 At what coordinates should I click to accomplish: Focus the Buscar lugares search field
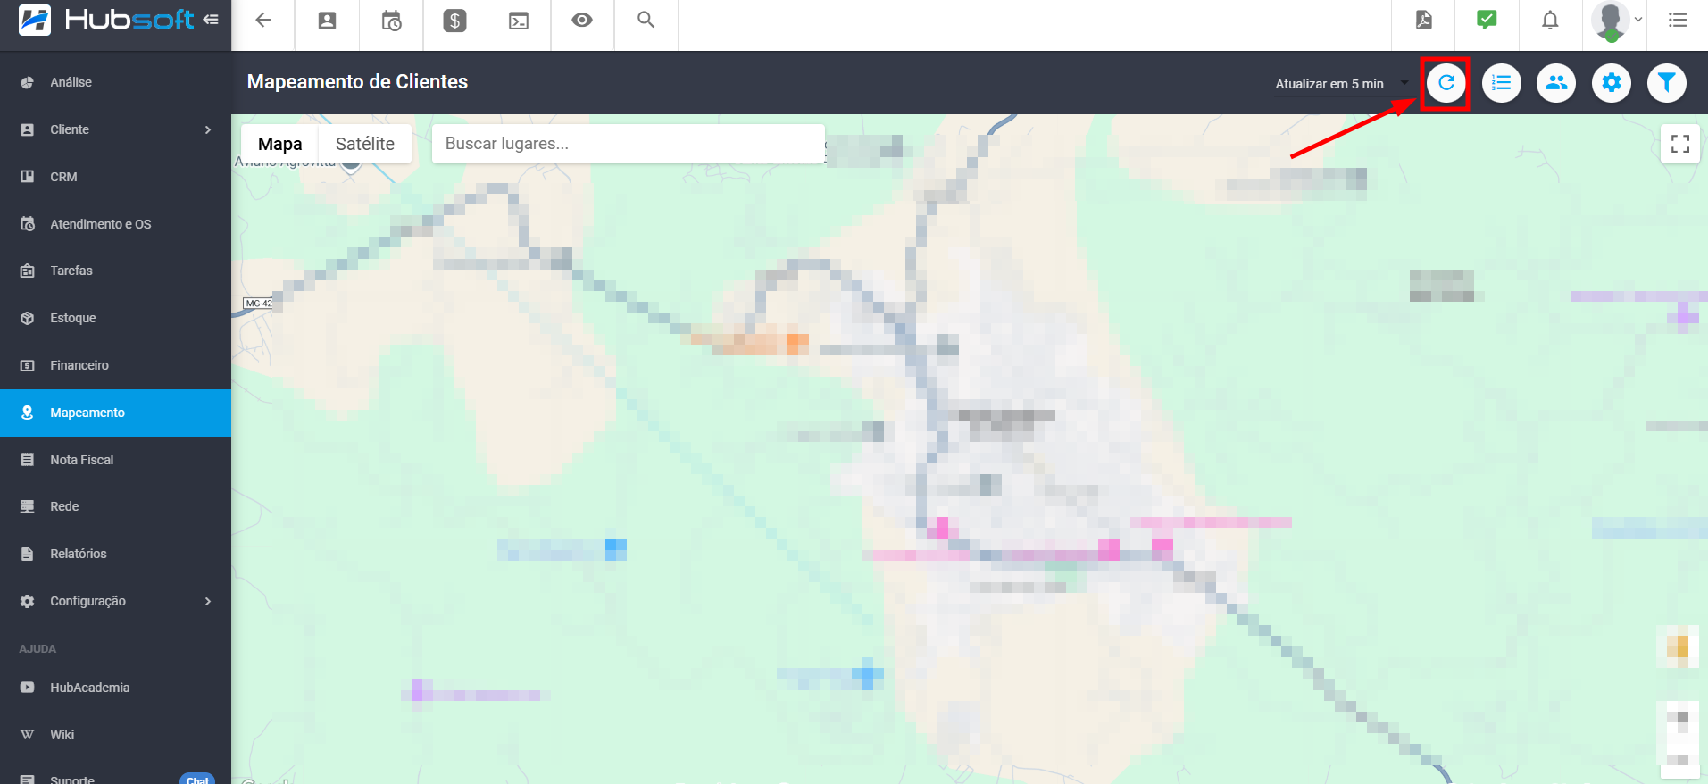628,144
